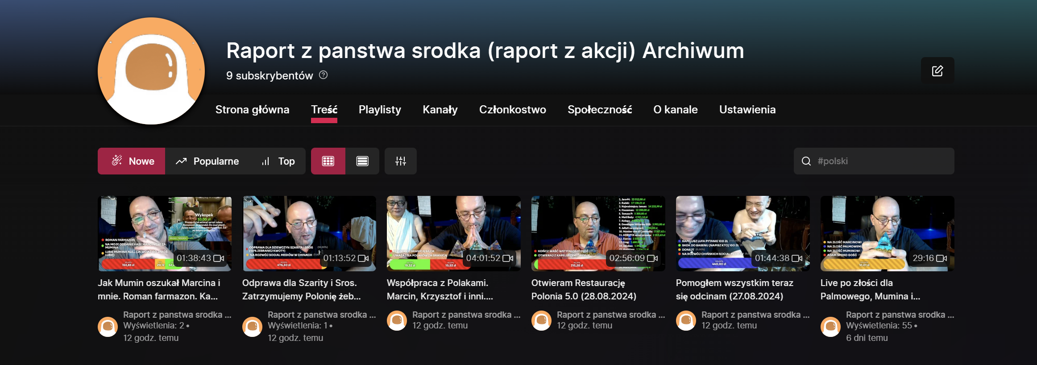The image size is (1037, 365).
Task: Click the channel astronaut avatar
Action: coord(151,71)
